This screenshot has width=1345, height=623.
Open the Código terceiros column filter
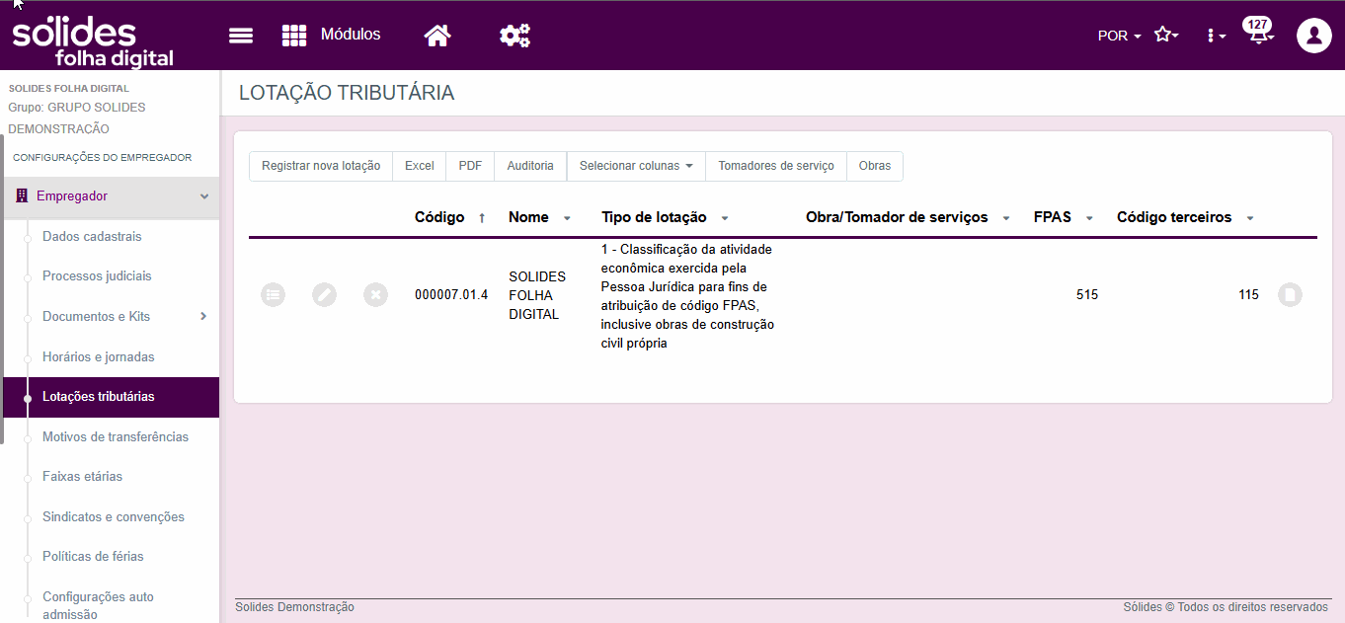(1250, 218)
